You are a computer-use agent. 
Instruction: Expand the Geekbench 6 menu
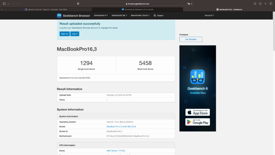click(101, 15)
